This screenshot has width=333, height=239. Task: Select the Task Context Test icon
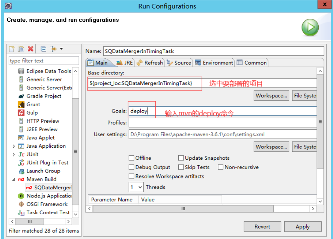pos(21,212)
